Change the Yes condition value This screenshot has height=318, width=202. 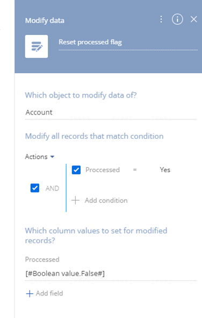(x=165, y=169)
